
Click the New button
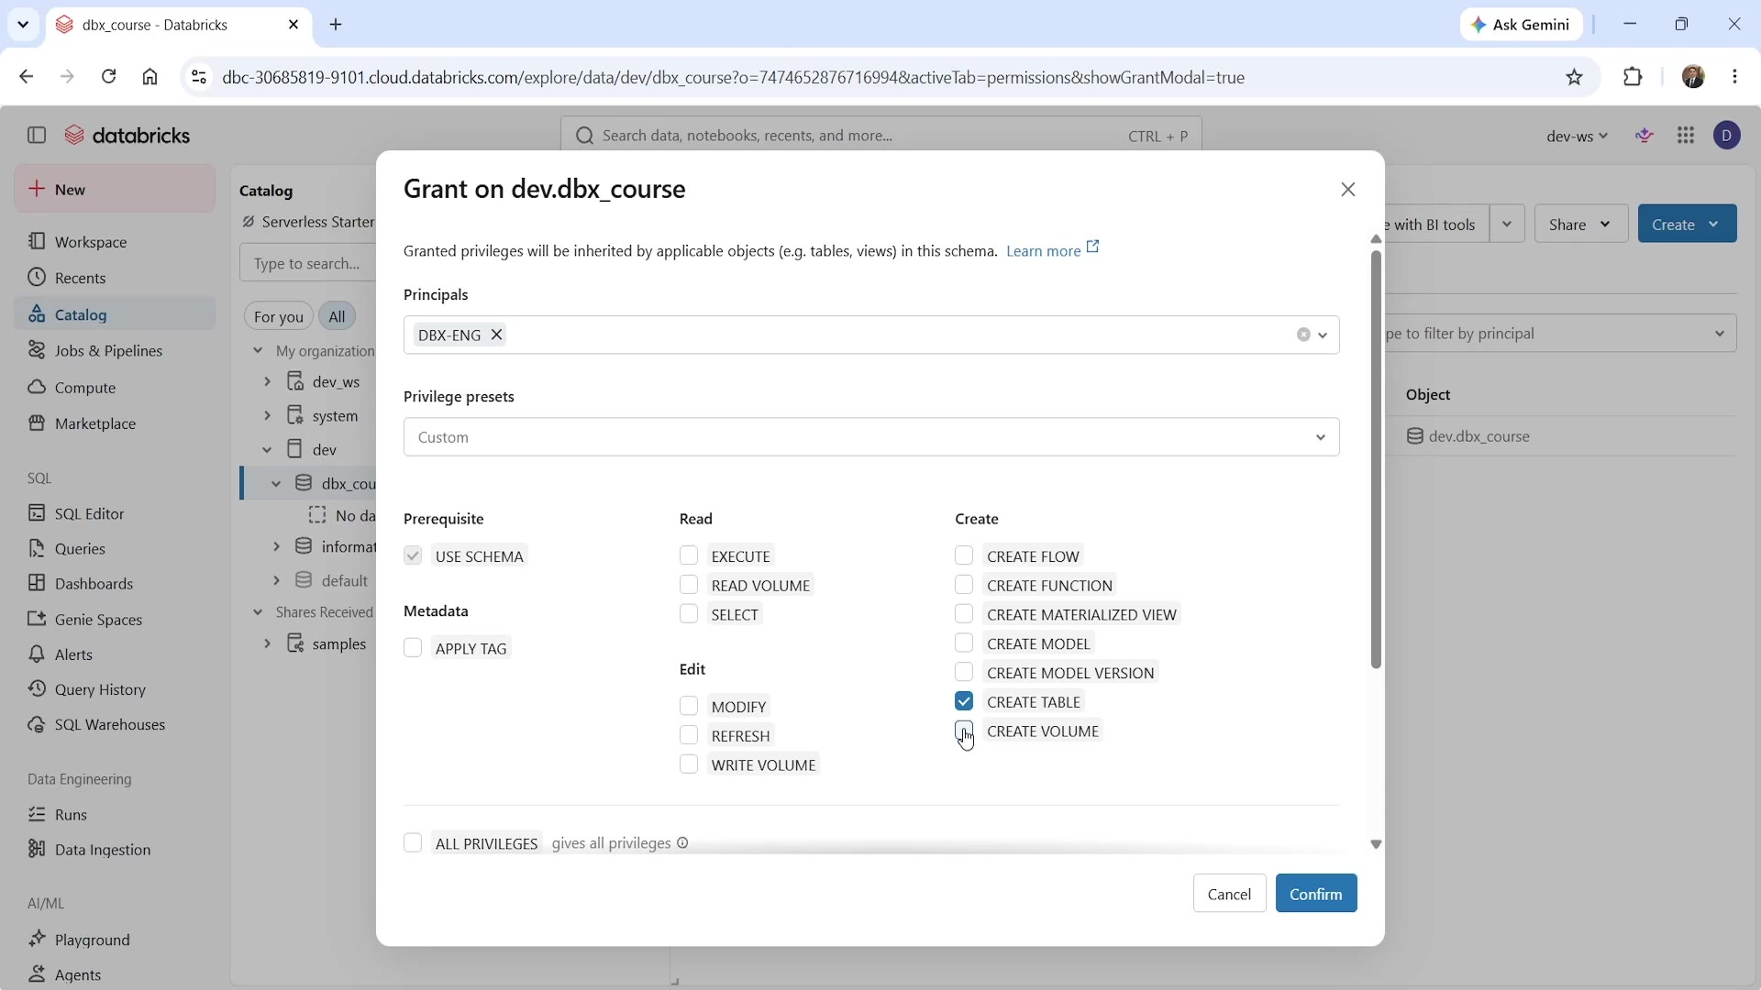point(115,189)
